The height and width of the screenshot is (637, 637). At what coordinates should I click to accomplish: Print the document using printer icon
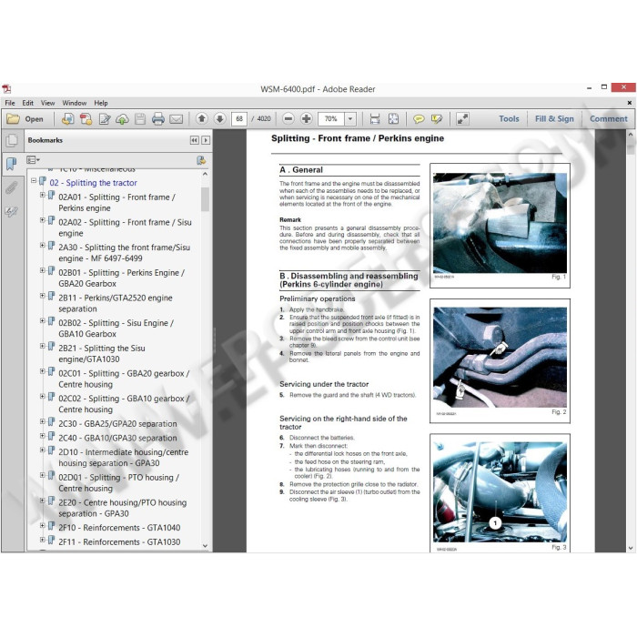pyautogui.click(x=158, y=119)
